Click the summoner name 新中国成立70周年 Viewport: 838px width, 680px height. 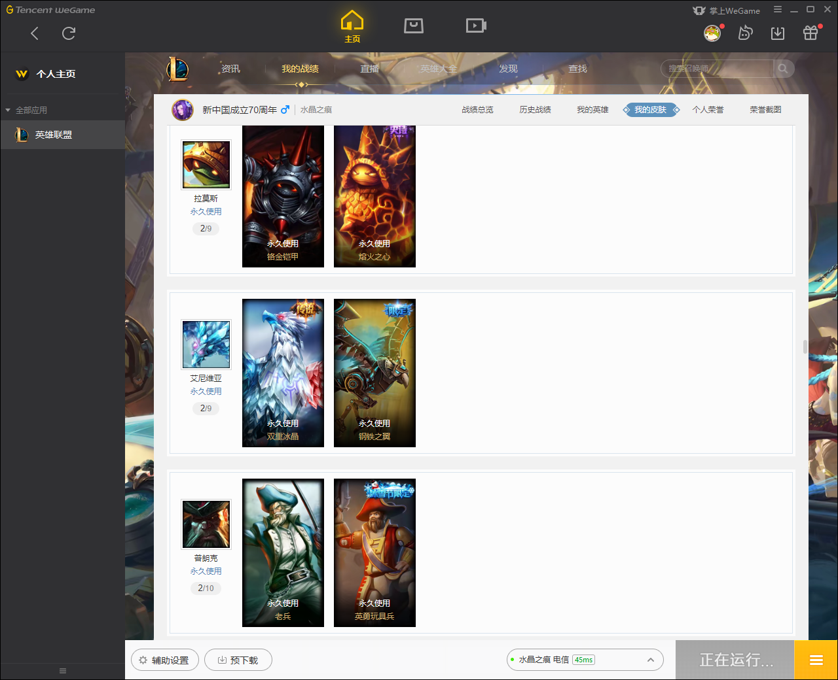[240, 110]
